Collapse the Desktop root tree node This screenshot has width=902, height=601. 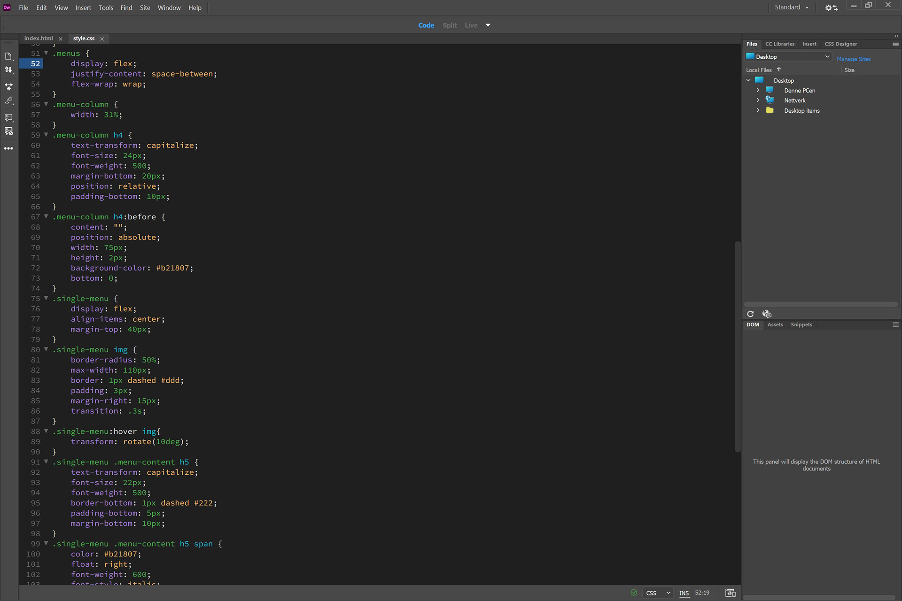(x=748, y=80)
